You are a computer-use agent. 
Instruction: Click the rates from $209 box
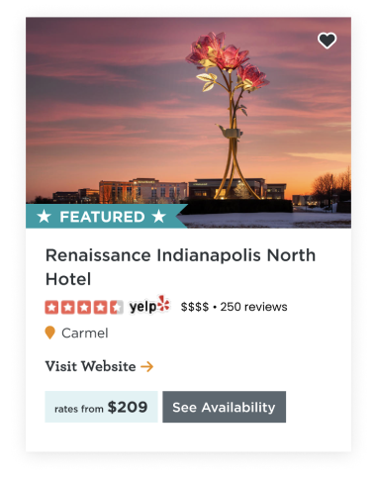click(101, 407)
